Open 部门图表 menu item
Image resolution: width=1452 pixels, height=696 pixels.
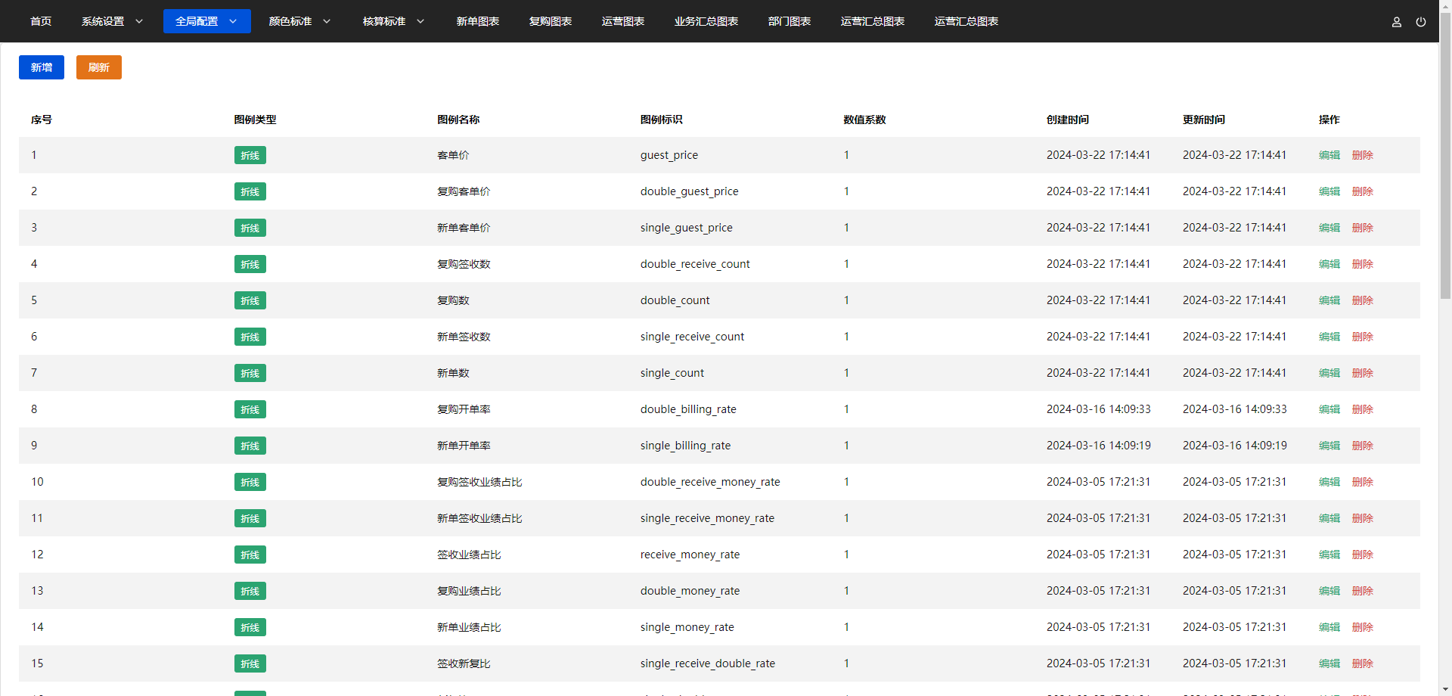coord(790,21)
